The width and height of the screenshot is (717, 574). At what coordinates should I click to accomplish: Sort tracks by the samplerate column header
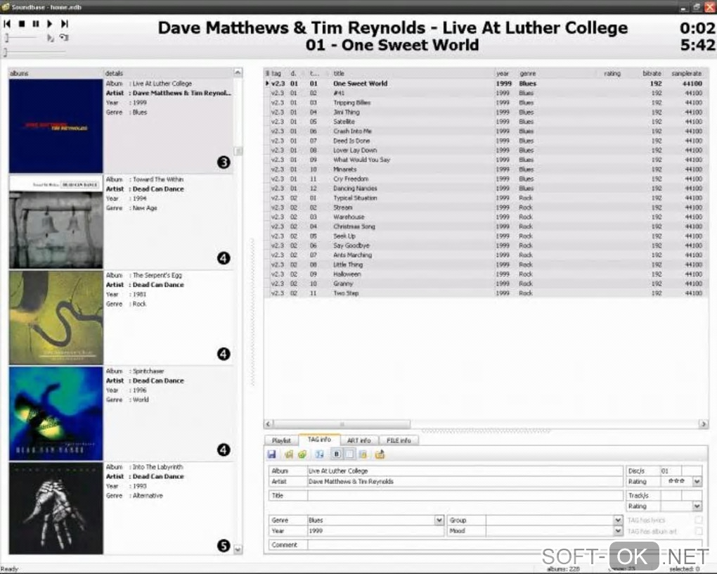pos(686,73)
